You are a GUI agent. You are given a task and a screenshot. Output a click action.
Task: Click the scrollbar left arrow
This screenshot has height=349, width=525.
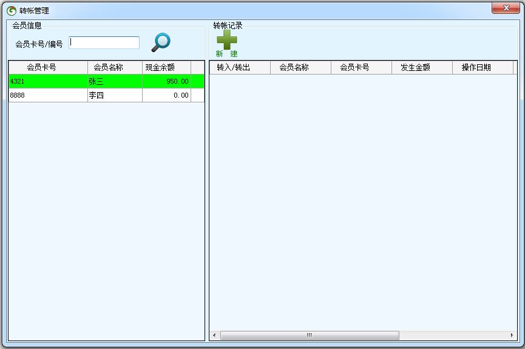214,335
